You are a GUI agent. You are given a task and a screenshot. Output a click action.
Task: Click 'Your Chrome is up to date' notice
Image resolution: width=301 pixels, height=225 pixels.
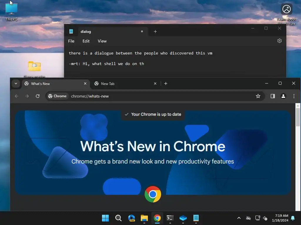coord(153,115)
